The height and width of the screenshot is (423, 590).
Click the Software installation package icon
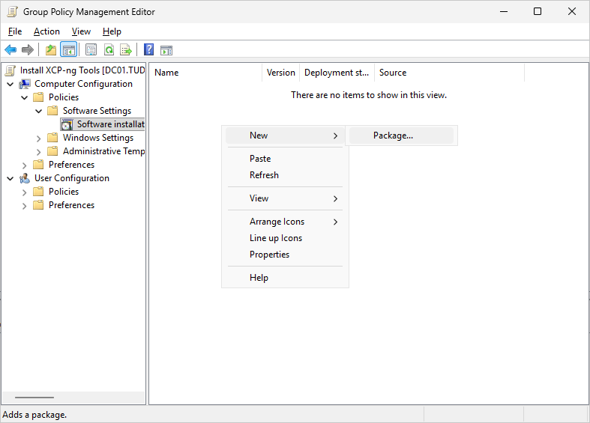point(67,124)
